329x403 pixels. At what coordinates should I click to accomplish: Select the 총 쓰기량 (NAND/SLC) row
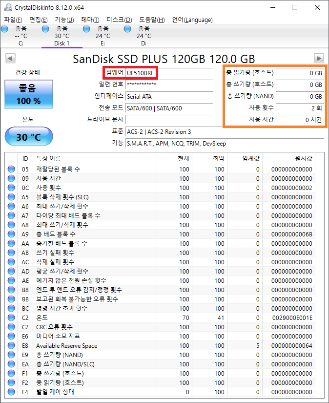tap(160, 364)
